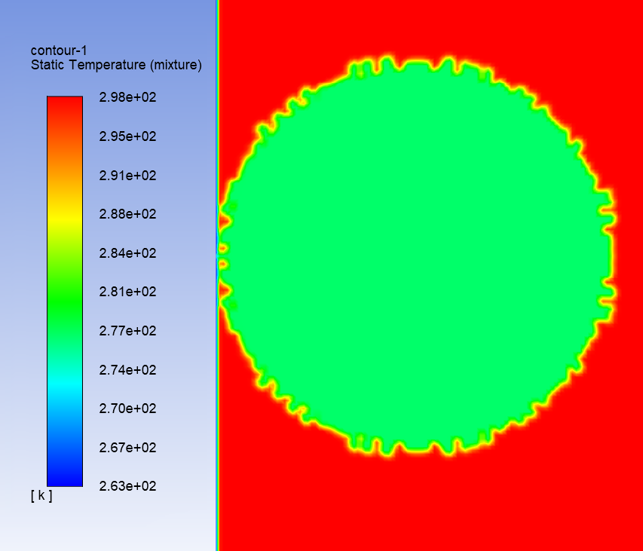Select the 2.91e+02 legend label
The width and height of the screenshot is (643, 551).
(127, 176)
